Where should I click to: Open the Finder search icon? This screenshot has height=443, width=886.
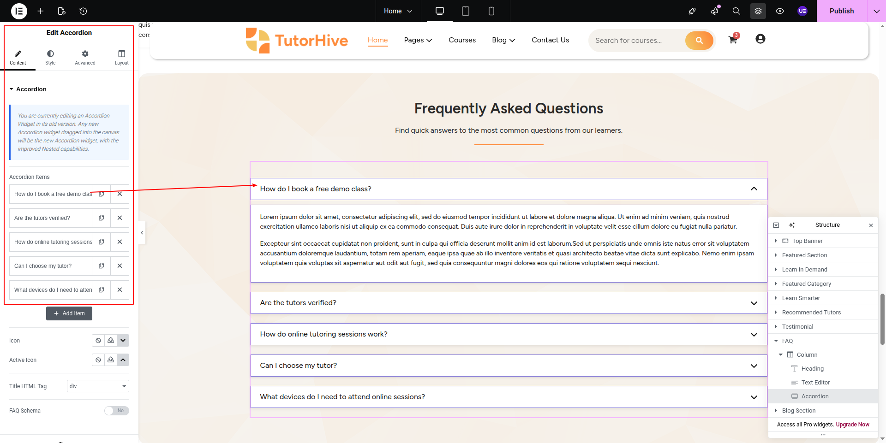(736, 11)
